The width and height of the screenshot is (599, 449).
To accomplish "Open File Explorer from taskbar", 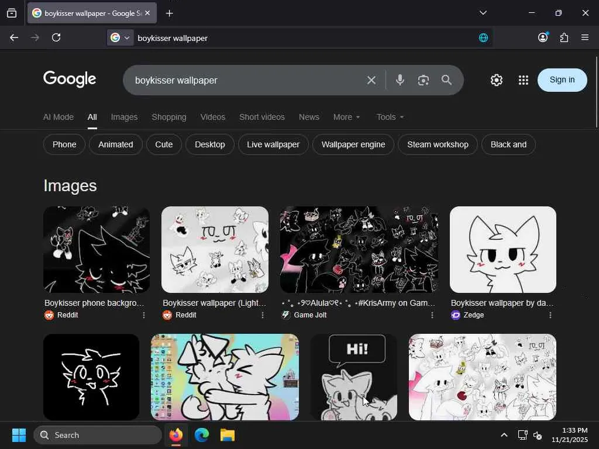I will pos(228,435).
